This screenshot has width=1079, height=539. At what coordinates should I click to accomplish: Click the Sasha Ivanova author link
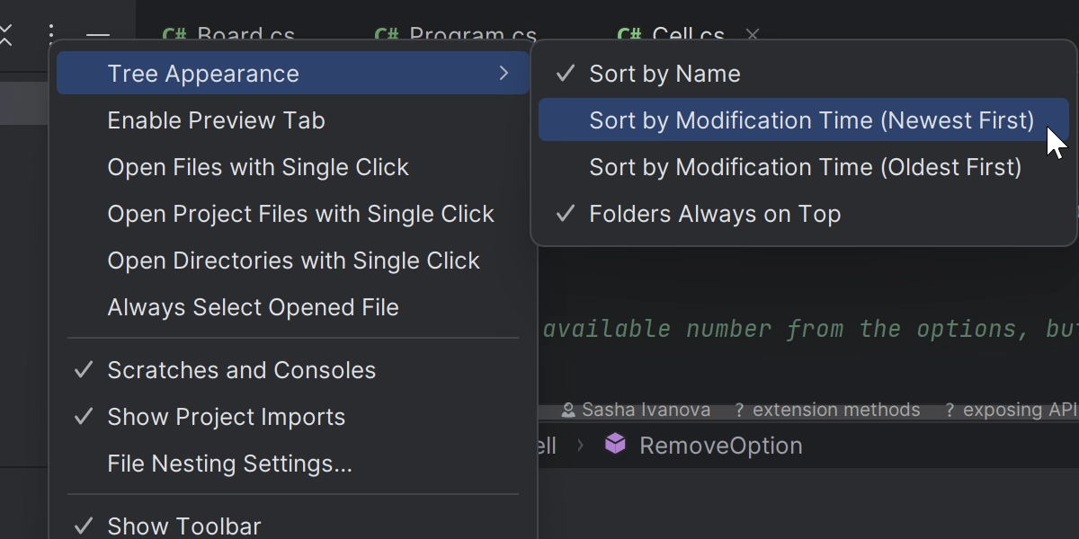click(x=646, y=410)
